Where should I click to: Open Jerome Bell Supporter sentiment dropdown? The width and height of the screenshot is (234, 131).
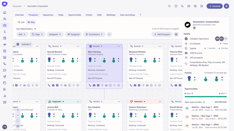point(56,102)
